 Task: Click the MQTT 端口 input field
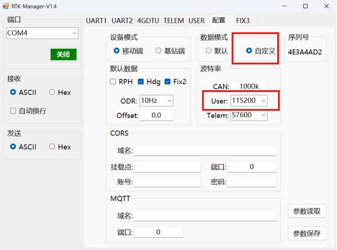(x=159, y=232)
